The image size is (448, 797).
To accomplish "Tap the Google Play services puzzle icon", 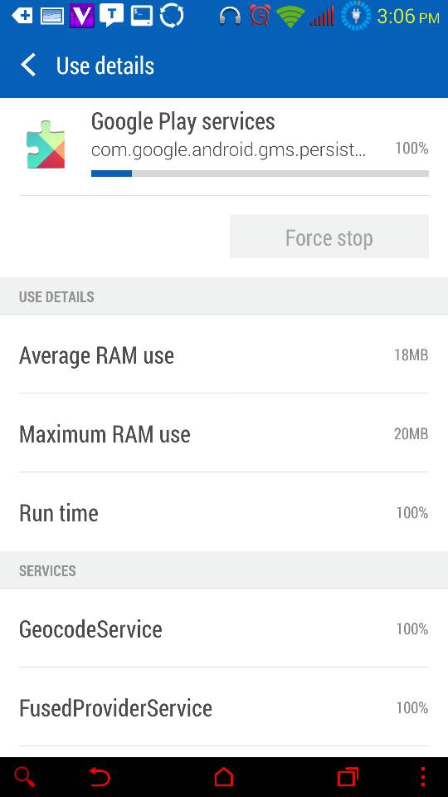I will coord(46,144).
